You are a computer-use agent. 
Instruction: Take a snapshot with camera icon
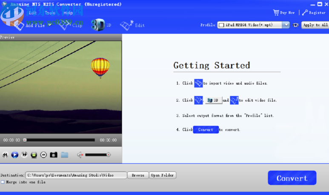54,155
